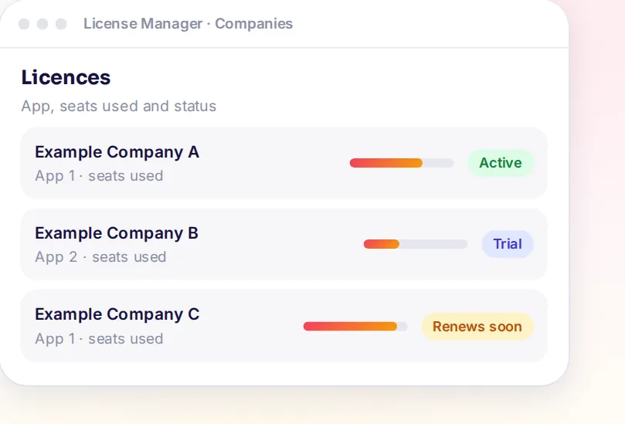The image size is (625, 424).
Task: Click the Trial status badge
Action: (x=508, y=244)
